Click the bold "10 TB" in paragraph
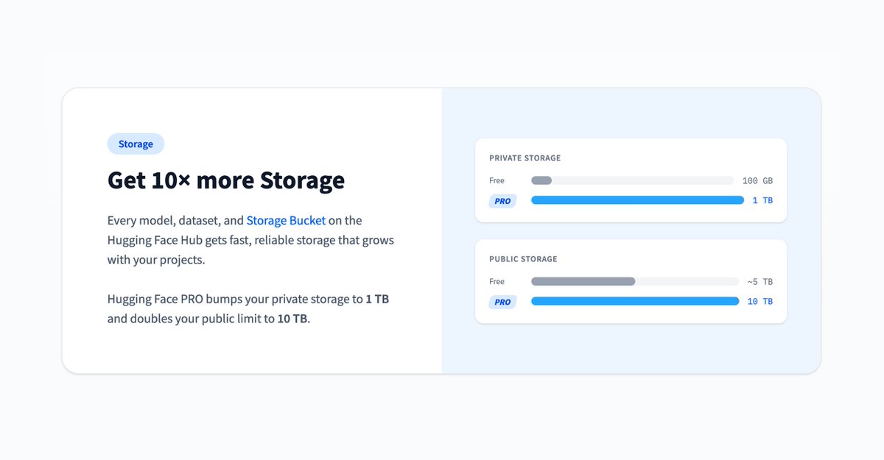884x460 pixels. point(292,319)
